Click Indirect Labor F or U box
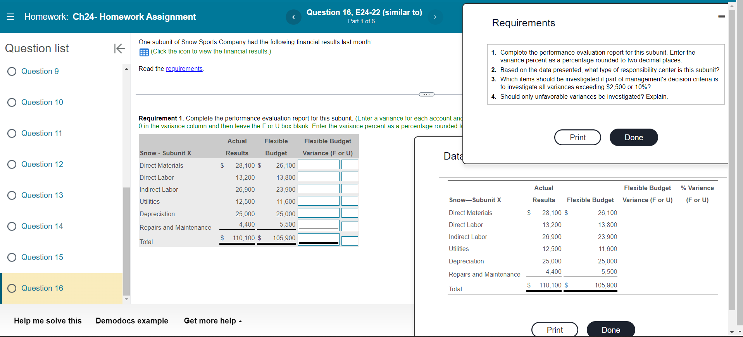Image resolution: width=743 pixels, height=337 pixels. [350, 189]
